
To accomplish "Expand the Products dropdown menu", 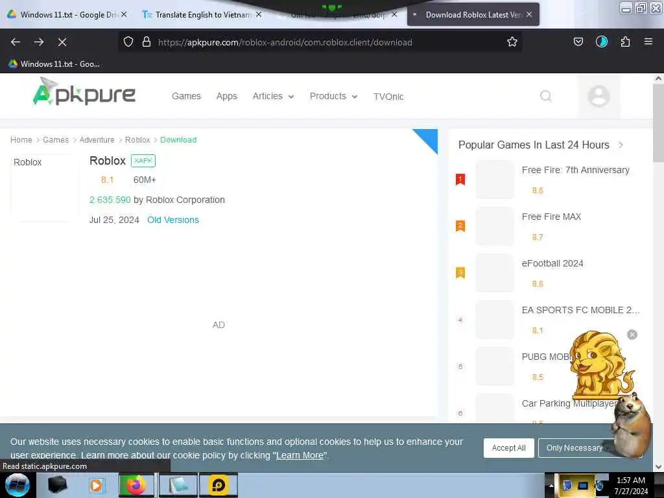I will (x=334, y=96).
